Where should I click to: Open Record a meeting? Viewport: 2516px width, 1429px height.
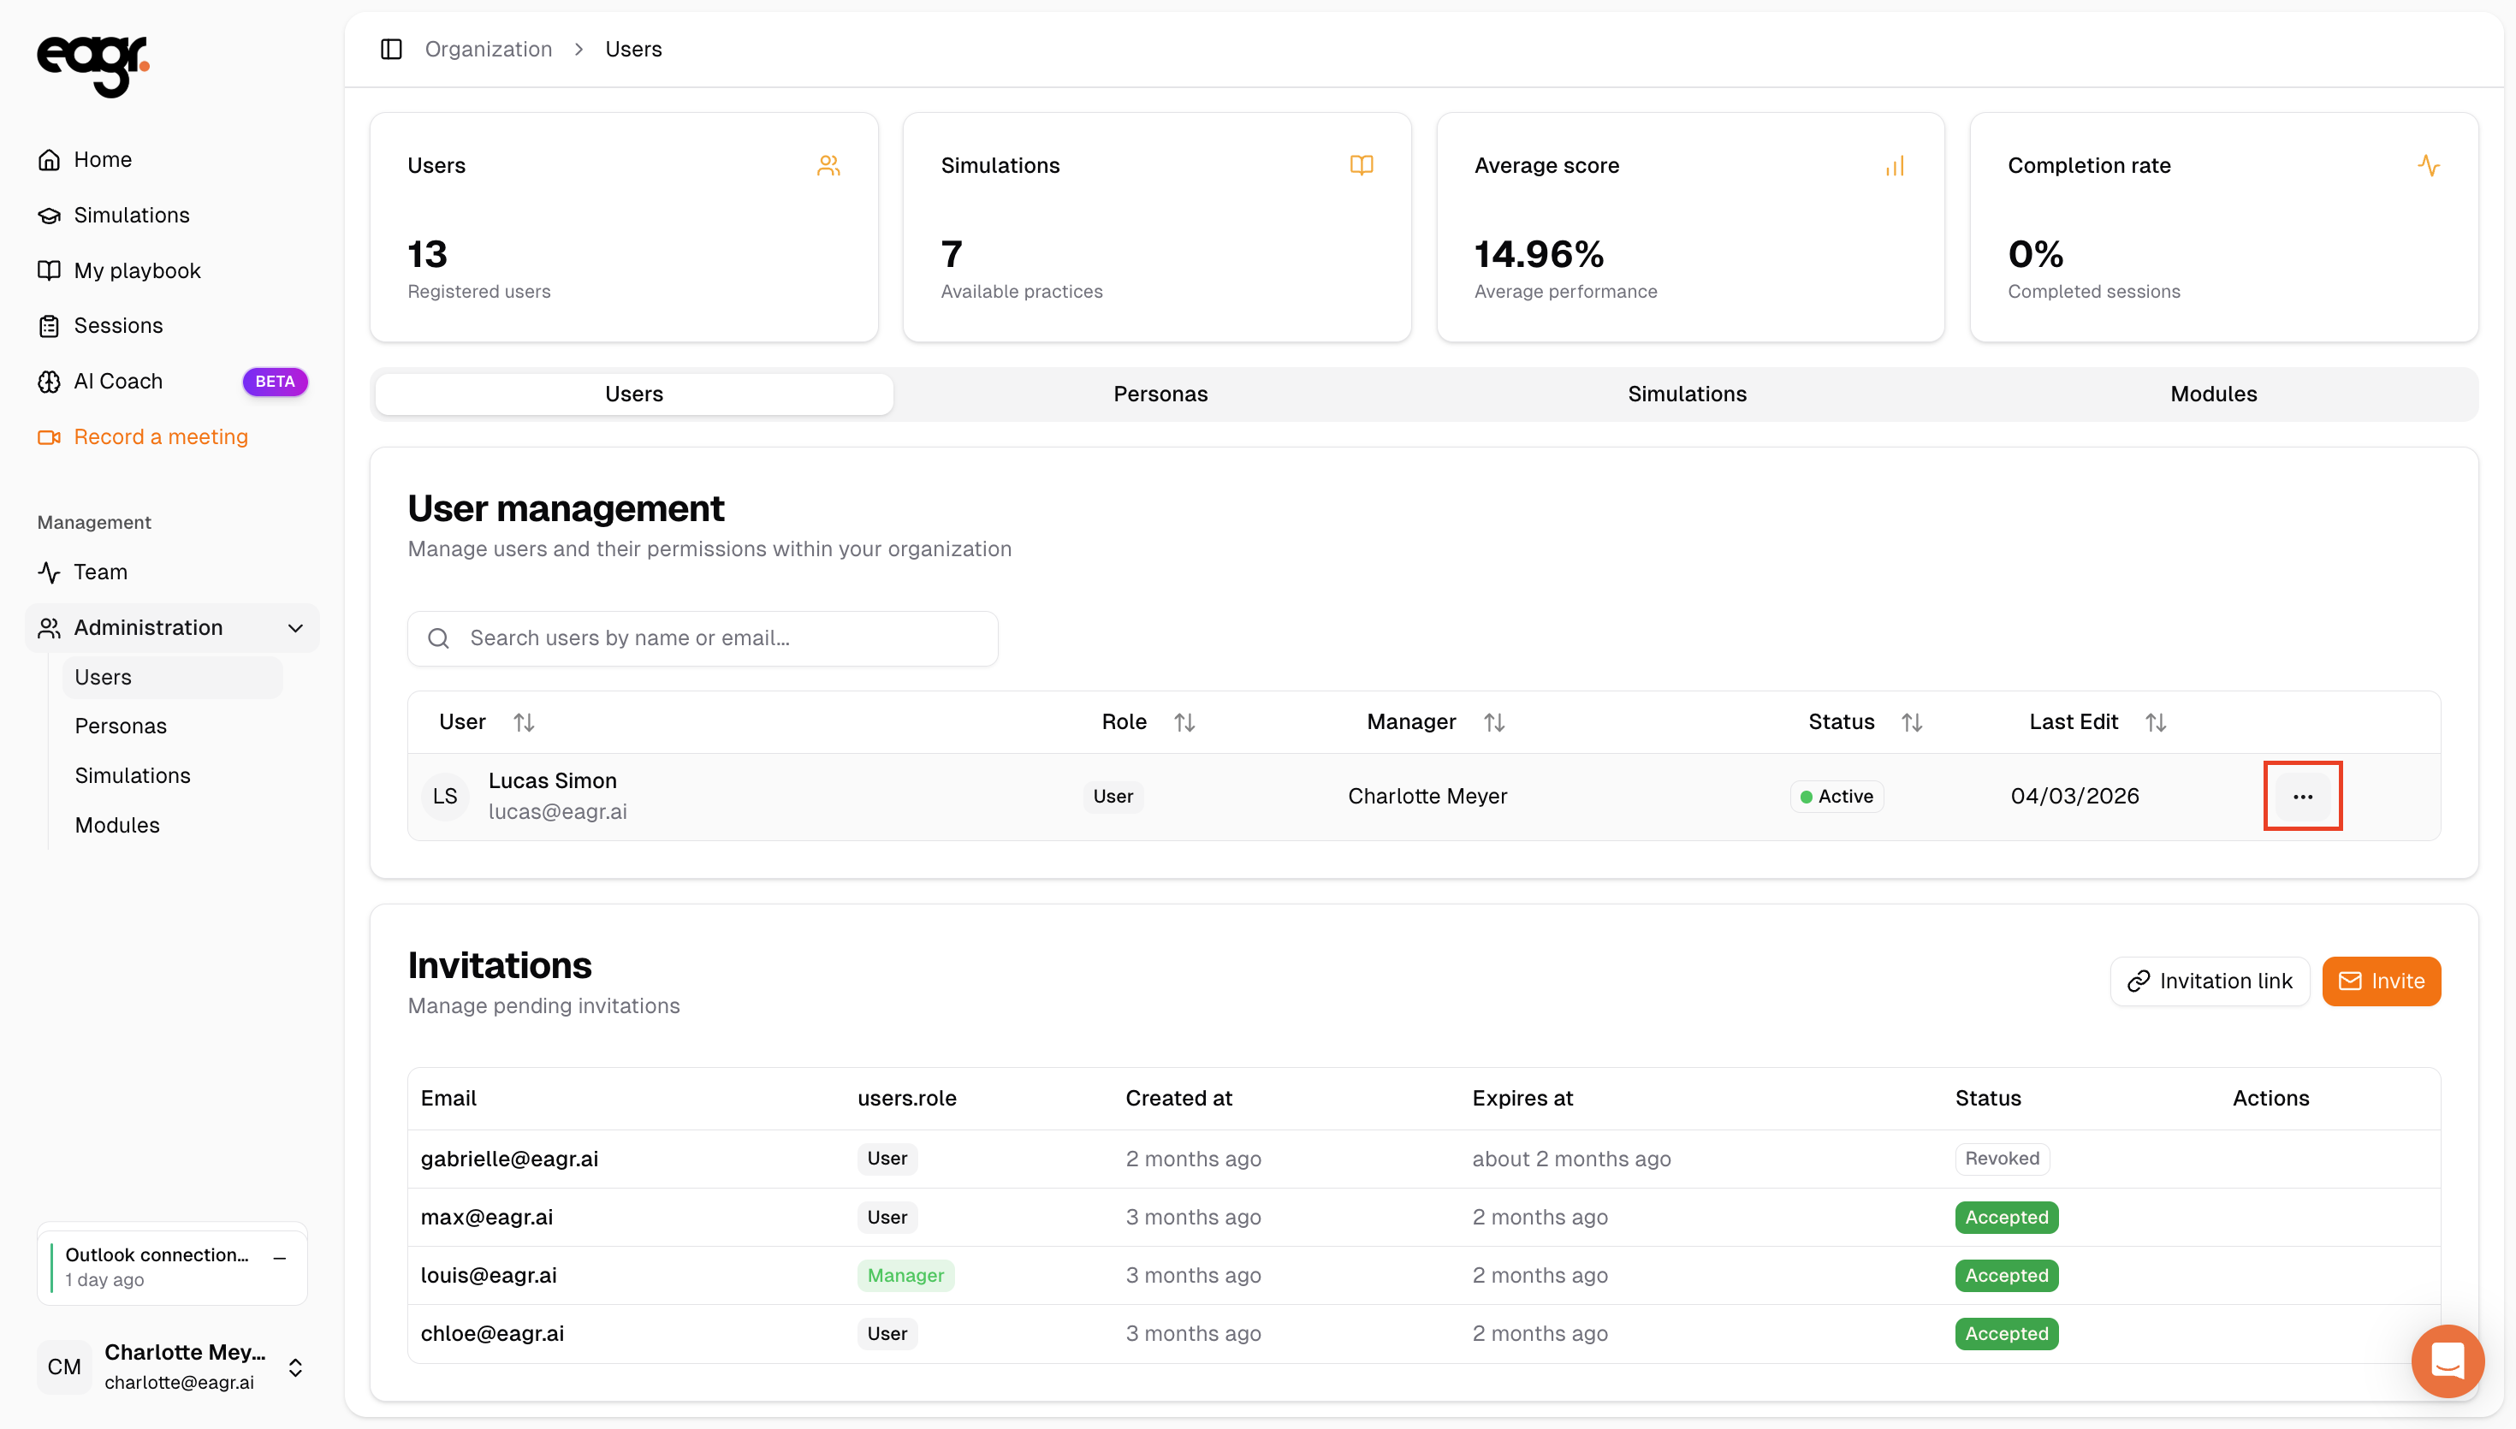pyautogui.click(x=160, y=436)
